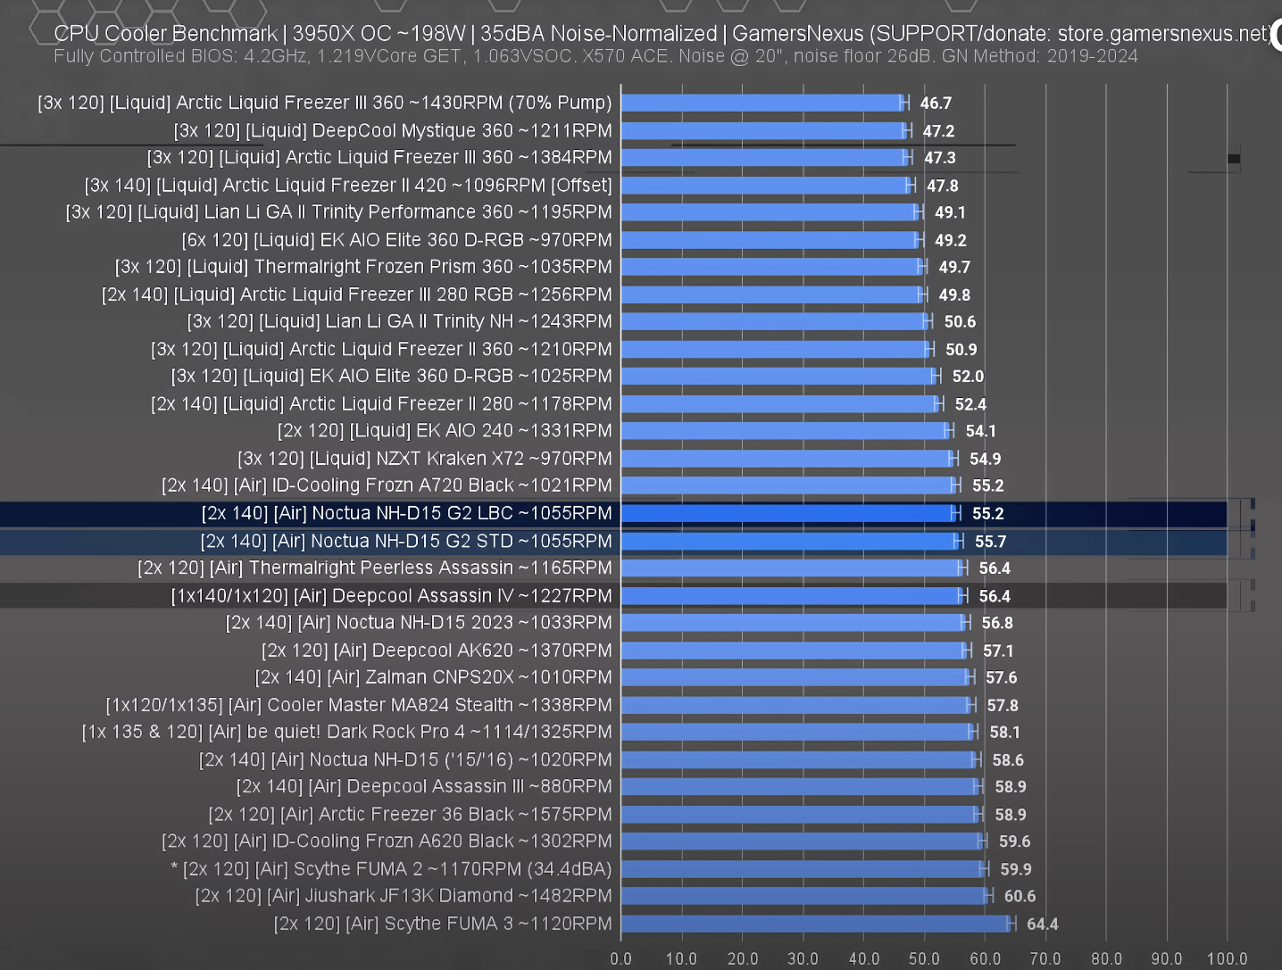Click the 50.0 x-axis tick label
Viewport: 1282px width, 970px height.
pos(924,958)
